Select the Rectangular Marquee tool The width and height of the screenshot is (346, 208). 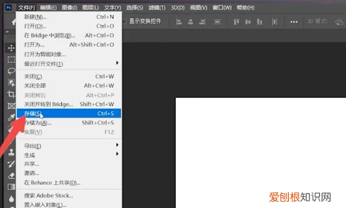[11, 60]
